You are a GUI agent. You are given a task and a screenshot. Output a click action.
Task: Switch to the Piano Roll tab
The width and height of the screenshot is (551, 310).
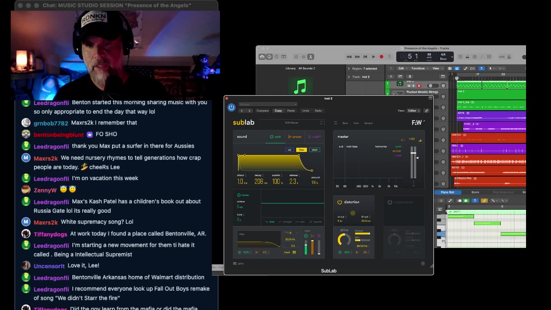click(x=447, y=192)
